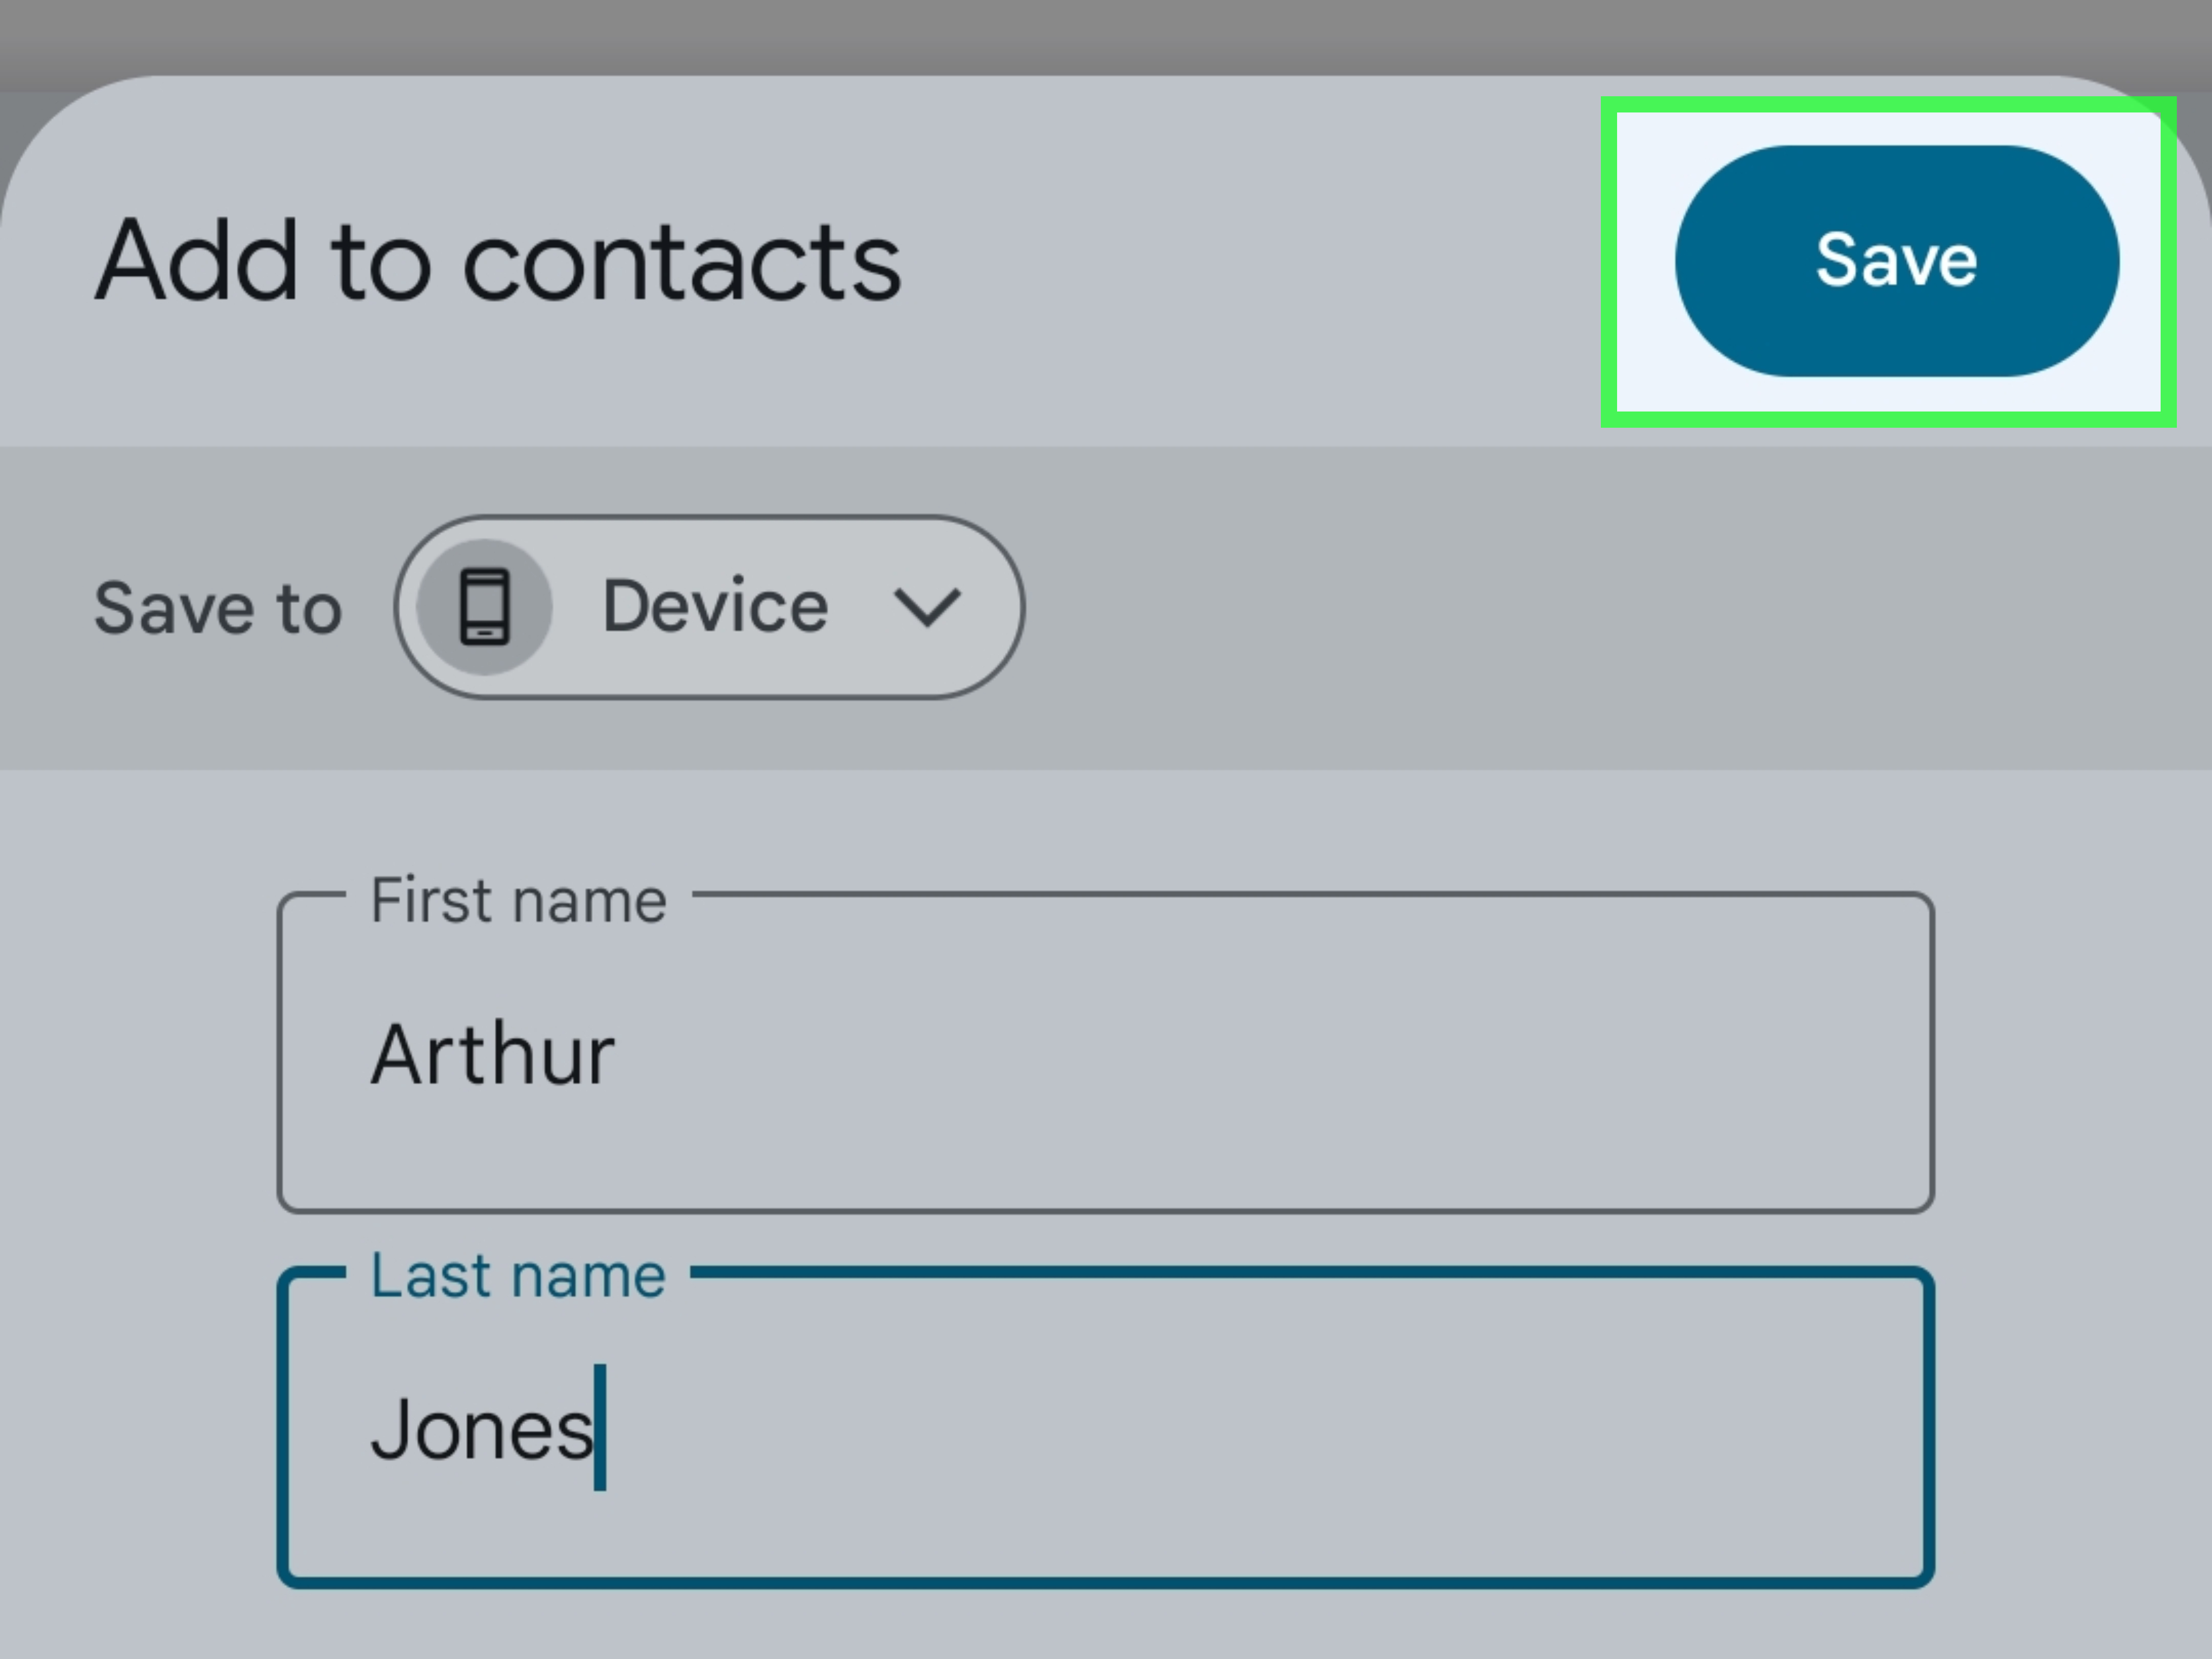
Task: Open the Save to Device selector
Action: click(x=709, y=607)
